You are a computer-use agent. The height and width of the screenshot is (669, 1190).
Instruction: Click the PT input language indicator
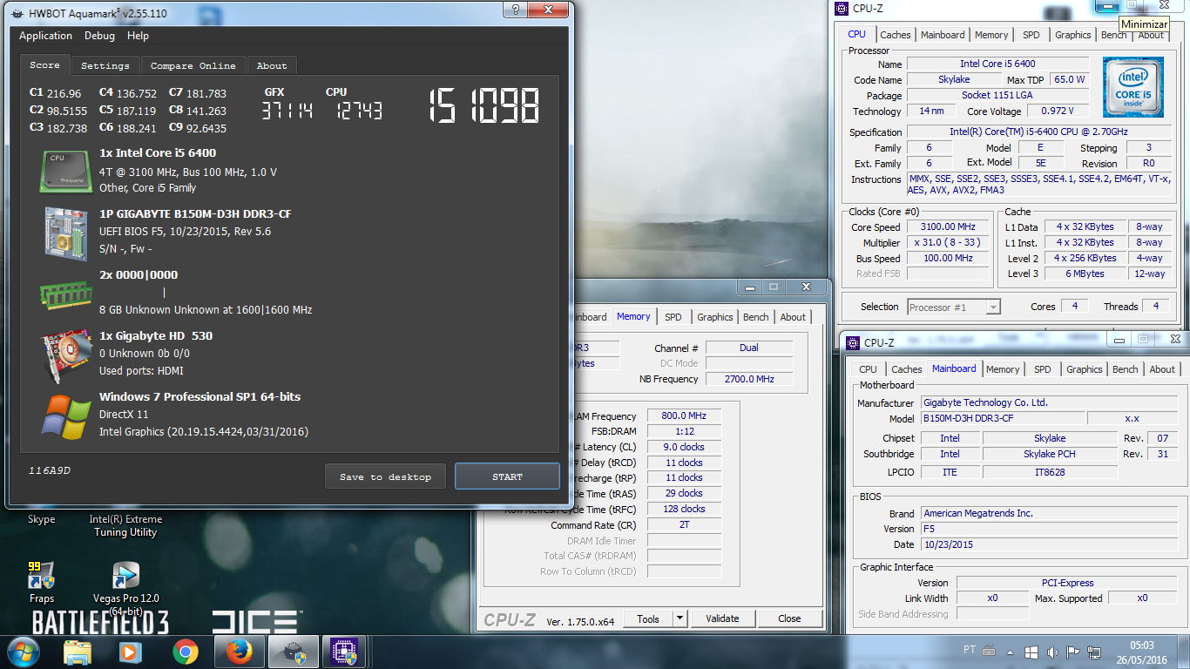click(x=970, y=650)
